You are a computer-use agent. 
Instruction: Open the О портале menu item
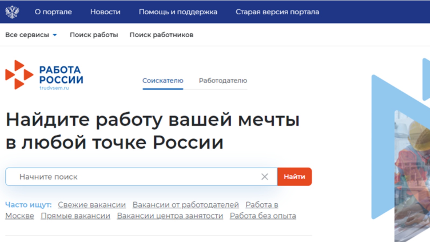[x=53, y=12]
